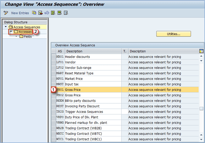Select the row marker for KB01 Header discounts

coord(53,57)
